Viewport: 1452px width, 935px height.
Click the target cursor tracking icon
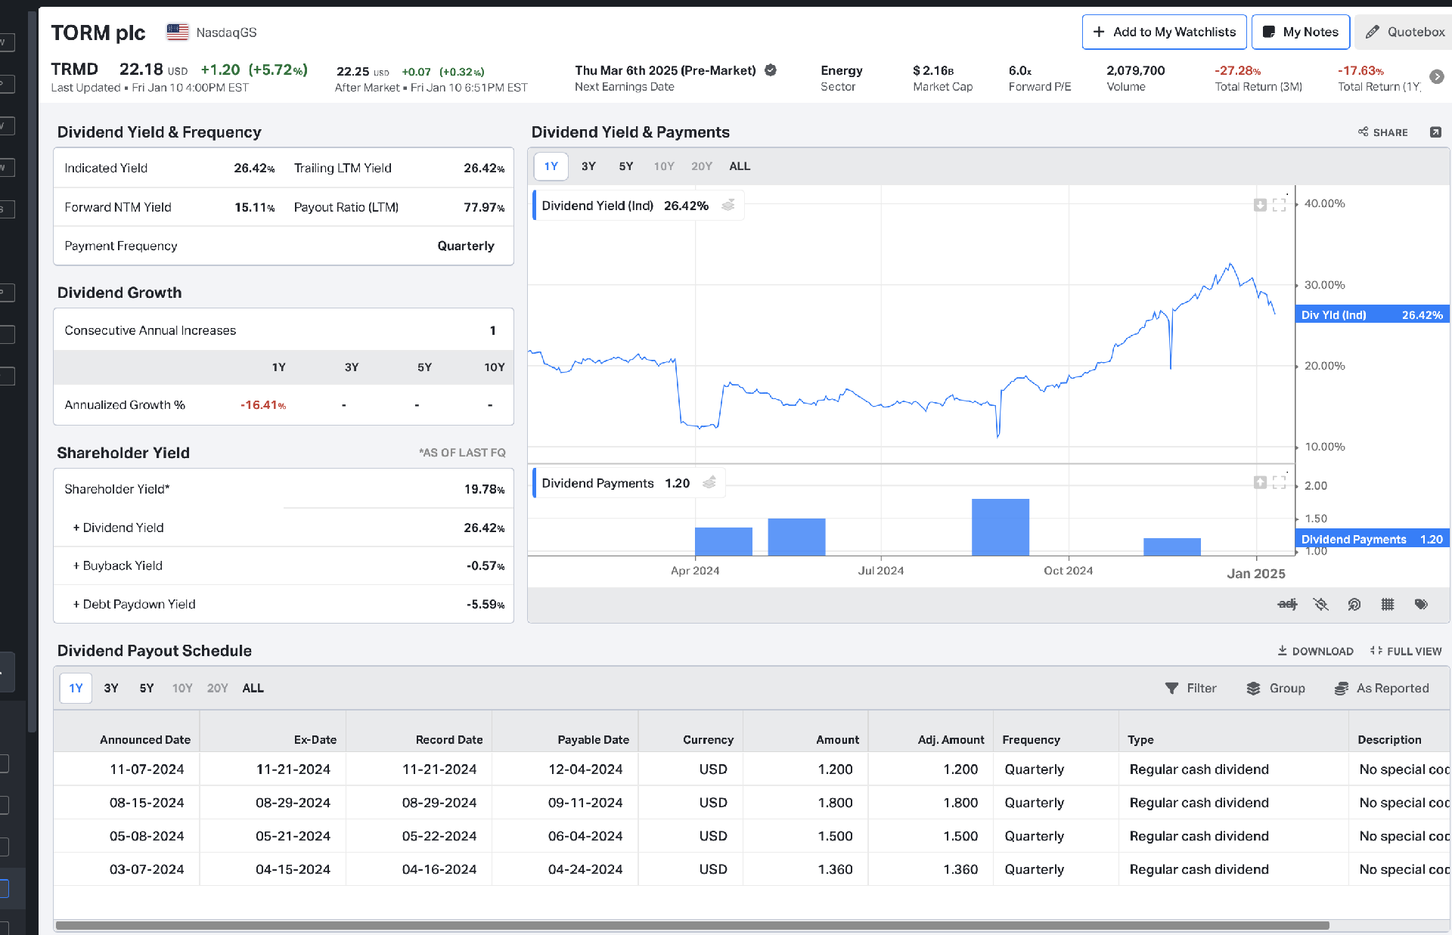coord(1354,604)
